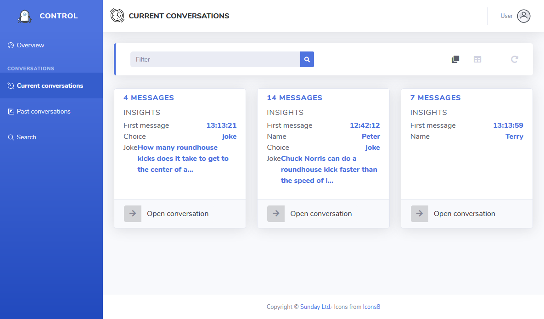Open Search from the sidebar

pos(26,137)
